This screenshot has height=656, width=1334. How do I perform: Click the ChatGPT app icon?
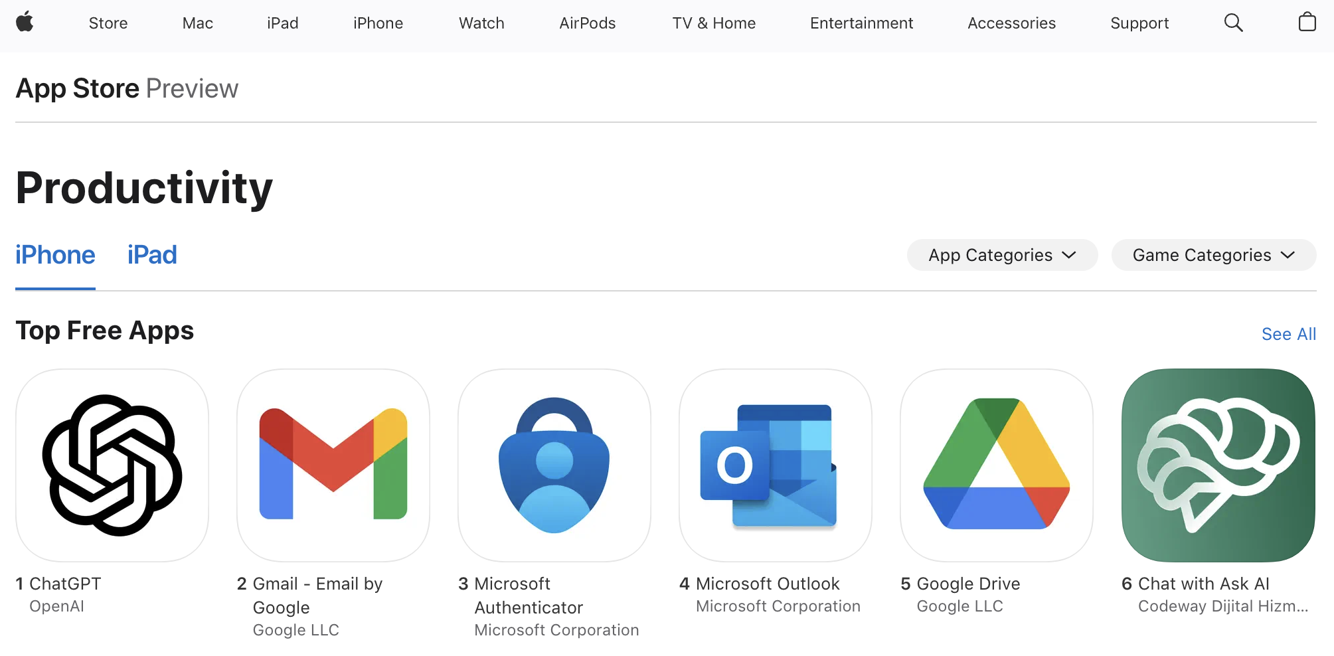coord(112,465)
